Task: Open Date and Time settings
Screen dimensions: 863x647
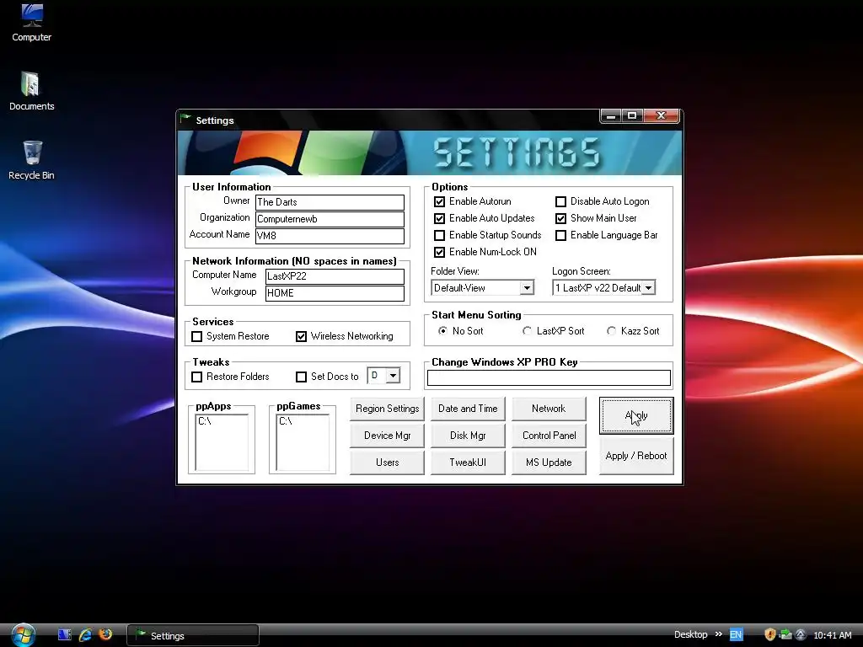Action: 468,409
